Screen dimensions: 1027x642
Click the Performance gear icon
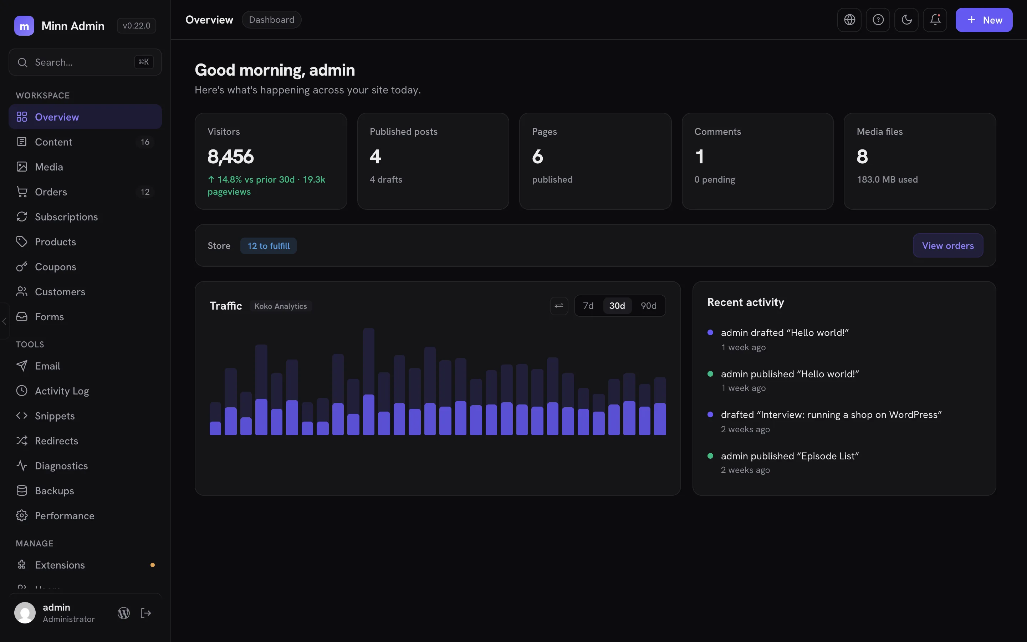pyautogui.click(x=22, y=515)
